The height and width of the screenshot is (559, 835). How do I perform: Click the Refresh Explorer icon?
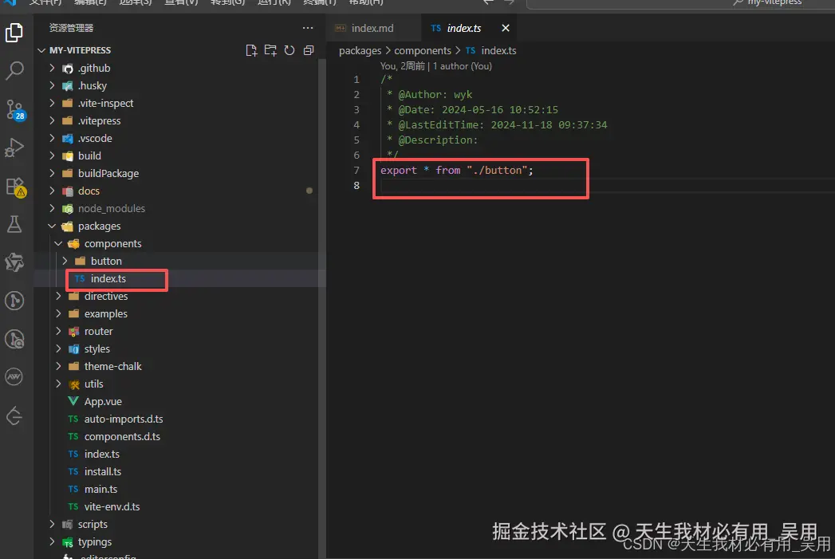click(289, 49)
